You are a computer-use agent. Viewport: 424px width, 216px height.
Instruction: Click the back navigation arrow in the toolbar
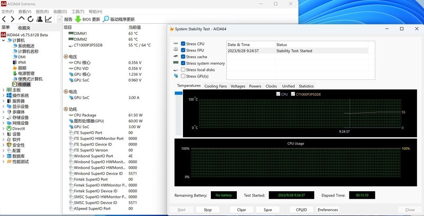[x=5, y=19]
